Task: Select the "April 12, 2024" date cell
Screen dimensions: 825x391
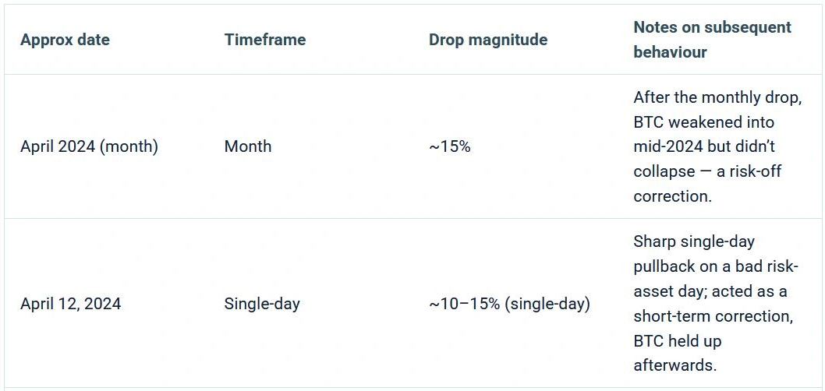Action: (x=70, y=304)
